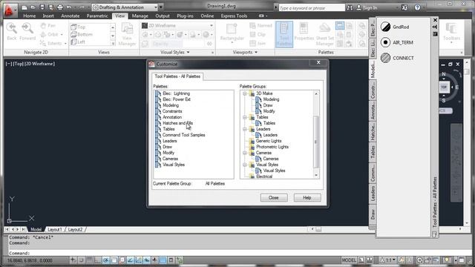The width and height of the screenshot is (475, 267).
Task: Click the binoculars search icon
Action: click(350, 7)
